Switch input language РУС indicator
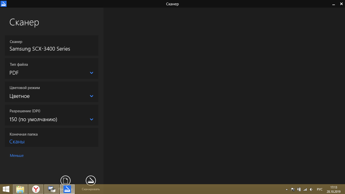 tap(320, 189)
